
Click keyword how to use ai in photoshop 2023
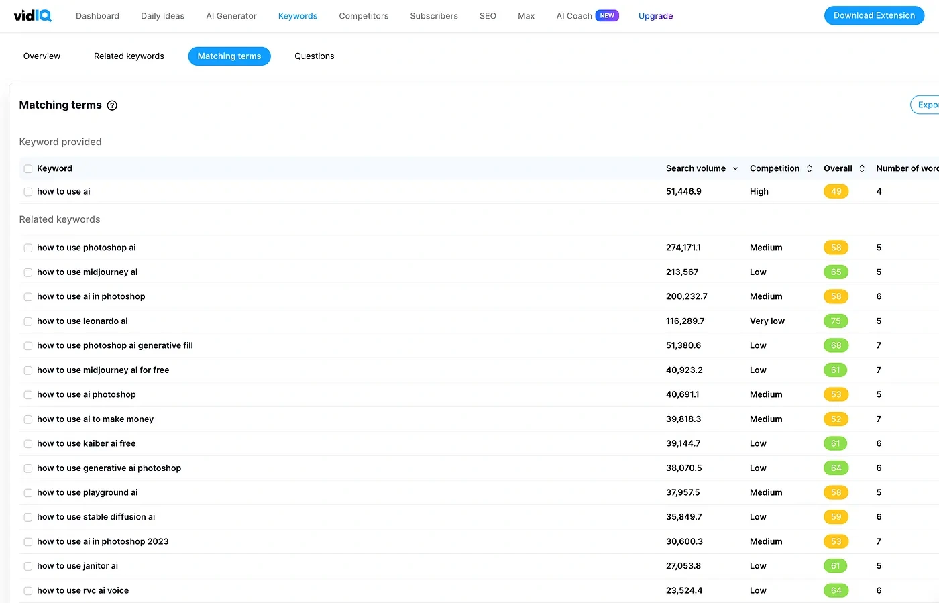coord(103,541)
